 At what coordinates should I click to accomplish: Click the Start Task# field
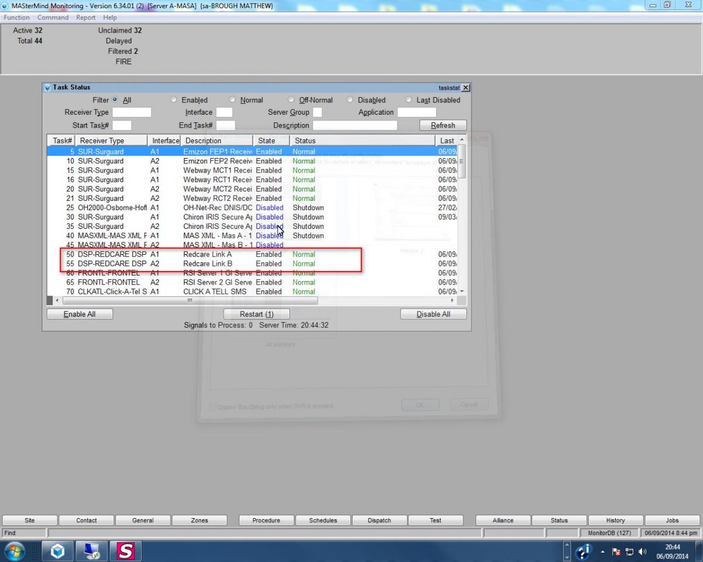coord(122,125)
